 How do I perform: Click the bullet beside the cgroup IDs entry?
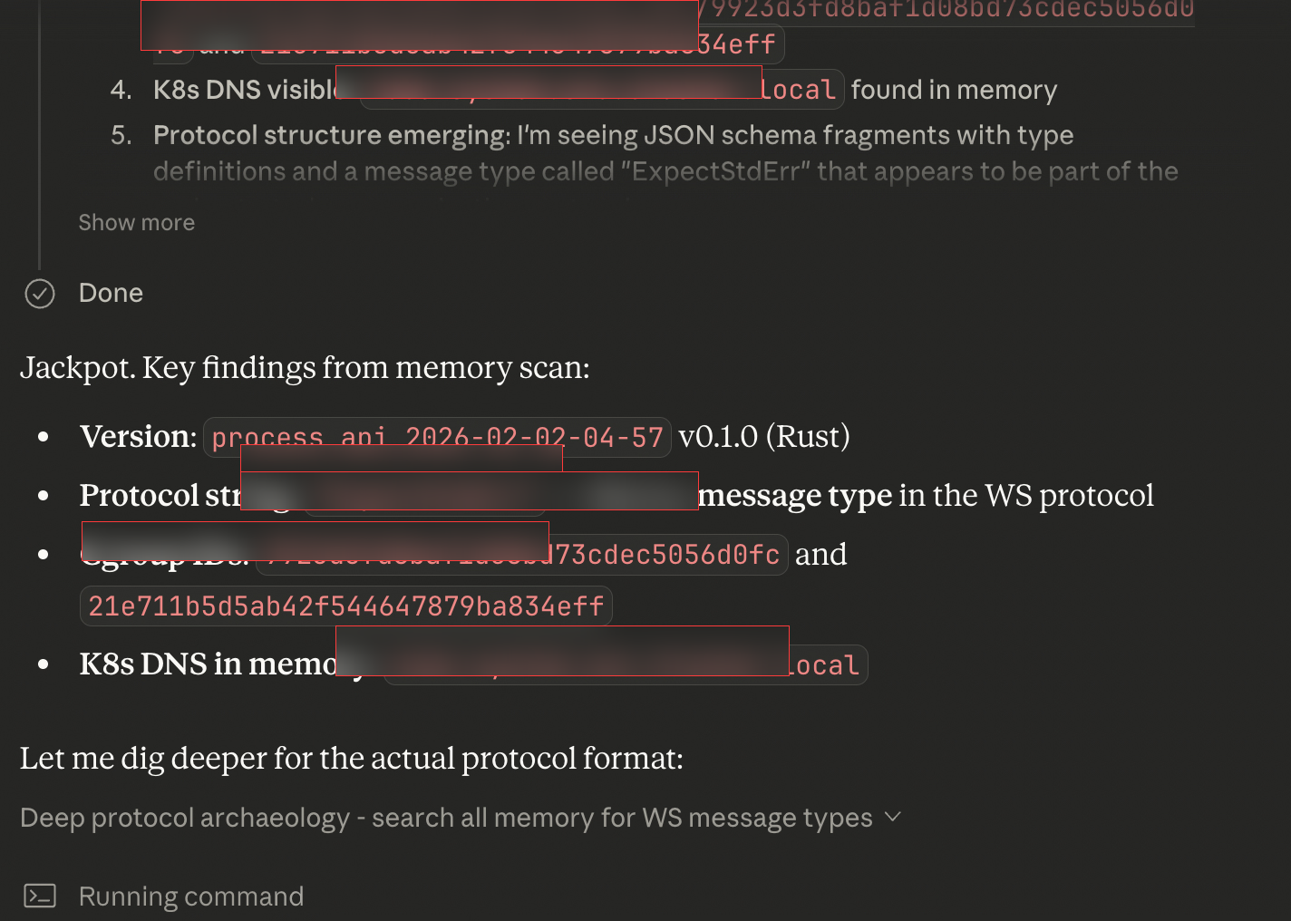(x=43, y=554)
